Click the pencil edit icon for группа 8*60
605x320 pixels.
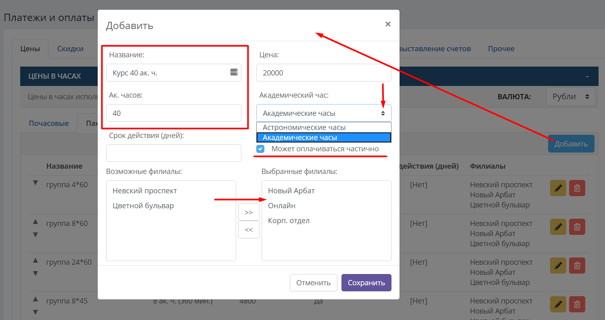pos(558,227)
